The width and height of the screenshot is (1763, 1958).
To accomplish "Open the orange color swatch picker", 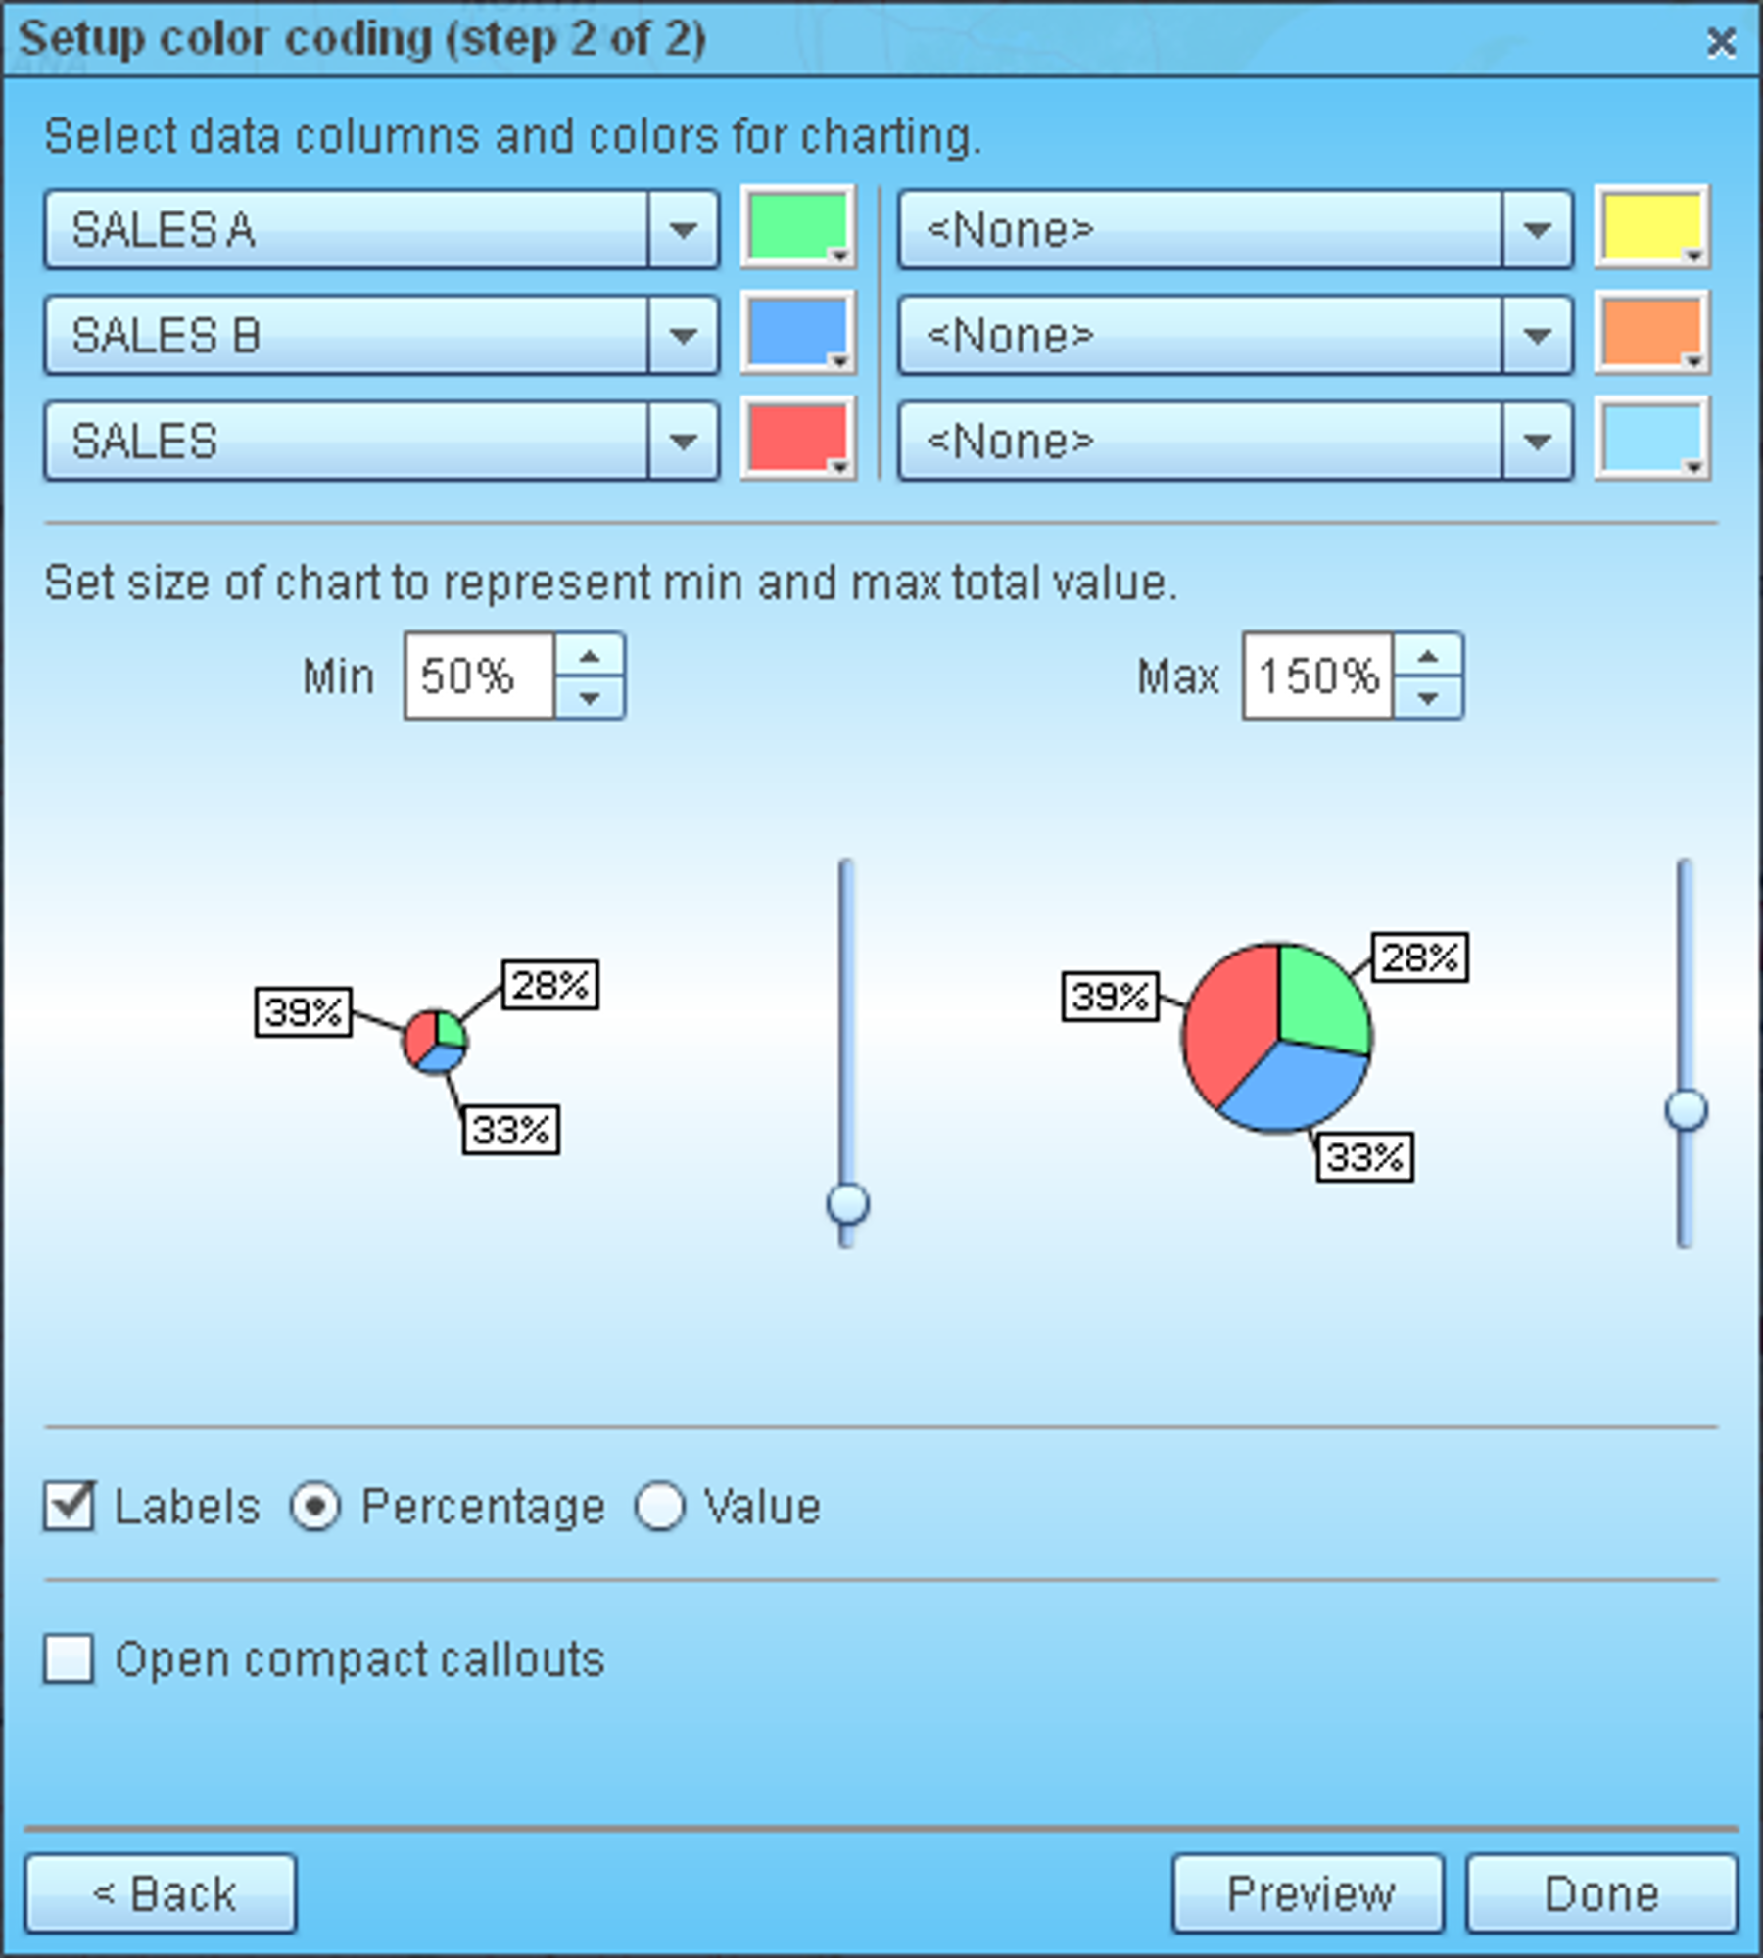I will point(1651,333).
